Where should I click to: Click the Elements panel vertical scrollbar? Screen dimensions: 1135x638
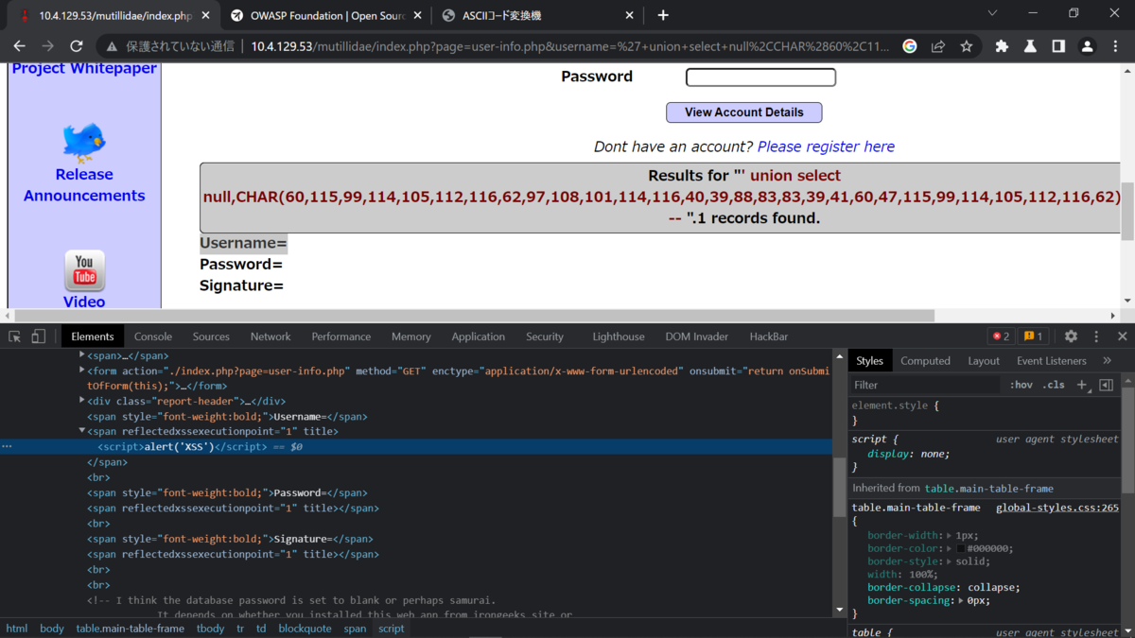point(839,488)
